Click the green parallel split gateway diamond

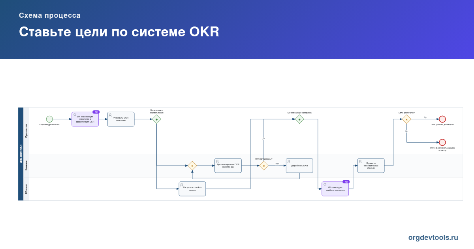click(156, 119)
